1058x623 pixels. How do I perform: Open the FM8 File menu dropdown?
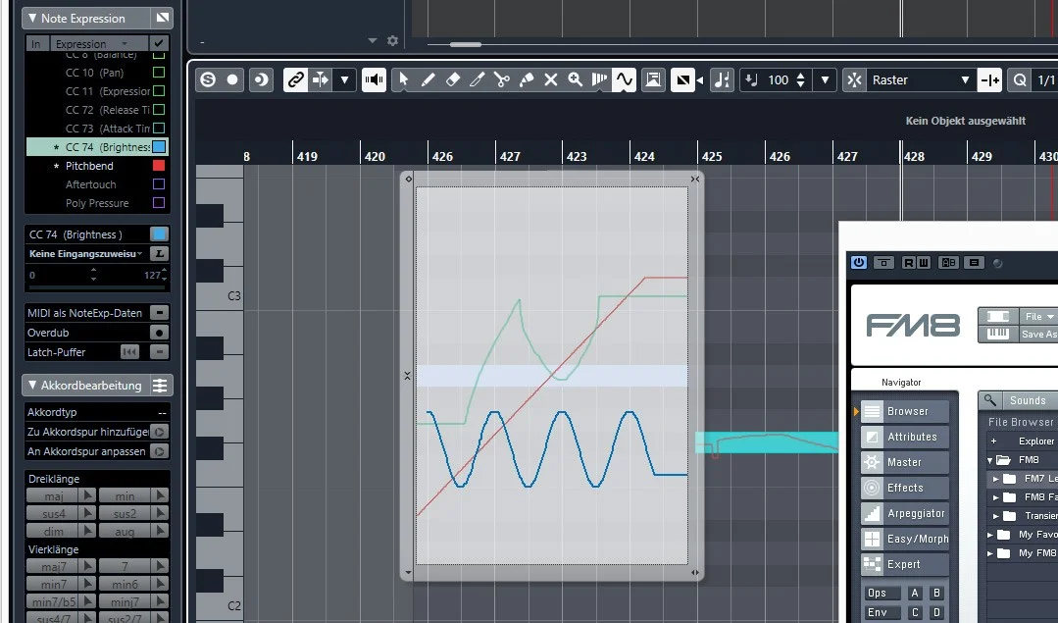pos(1039,316)
